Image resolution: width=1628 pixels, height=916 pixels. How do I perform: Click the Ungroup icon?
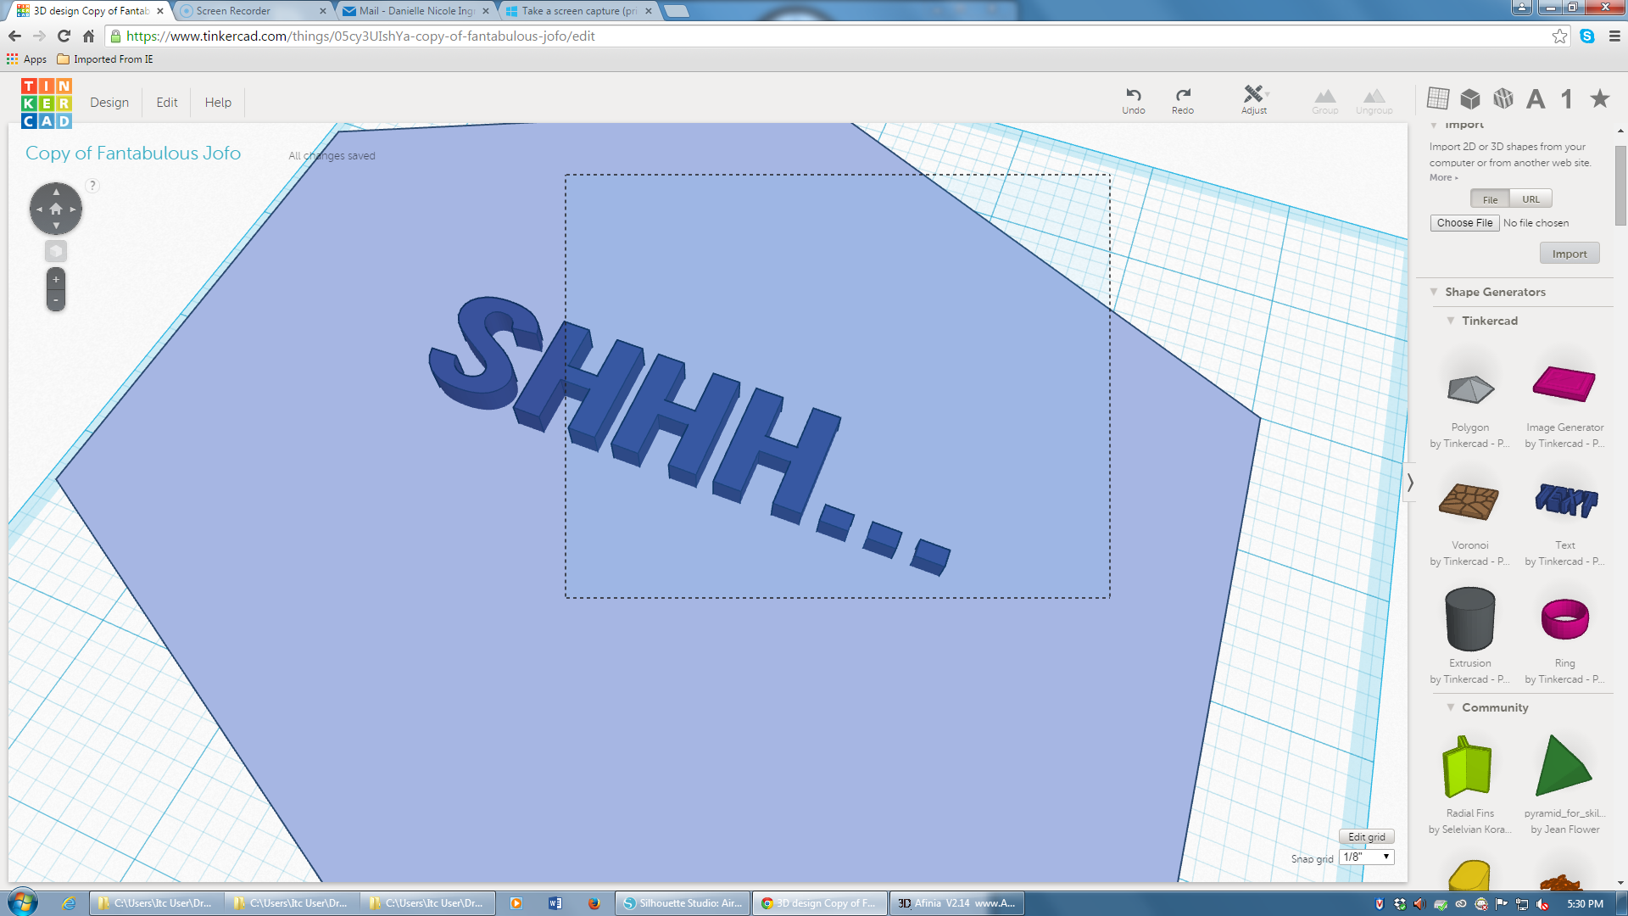tap(1374, 99)
